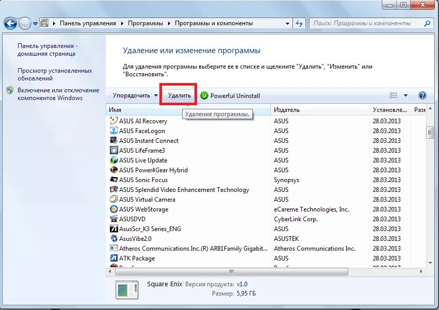
Task: Click ASUSTEK publisher cell
Action: [x=286, y=239]
